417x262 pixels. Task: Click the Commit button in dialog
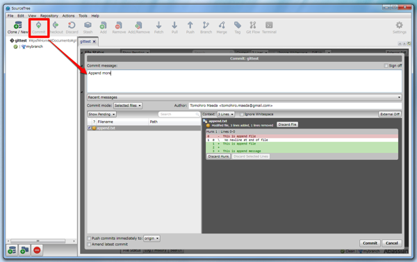(370, 243)
